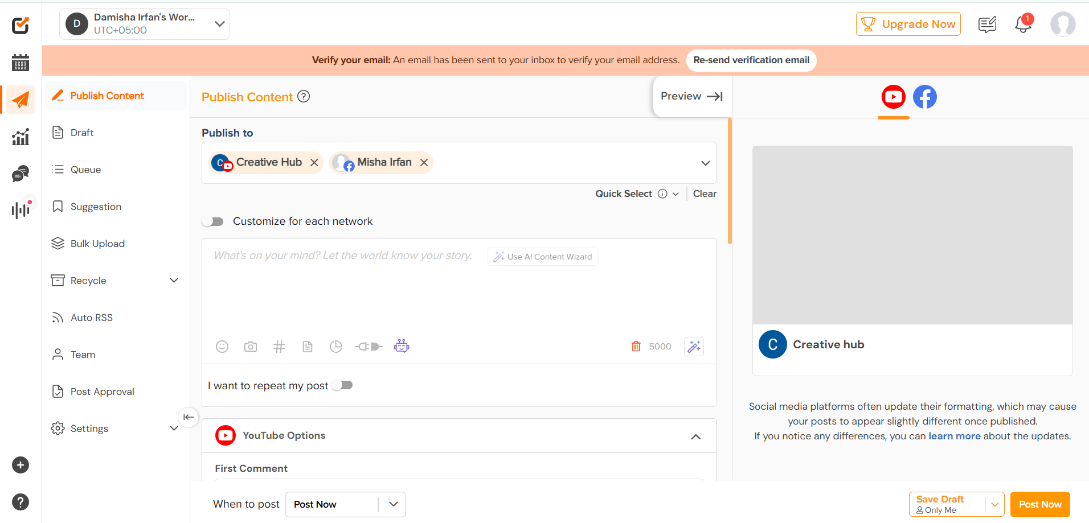The height and width of the screenshot is (523, 1089).
Task: Open the When to post dropdown
Action: coord(346,504)
